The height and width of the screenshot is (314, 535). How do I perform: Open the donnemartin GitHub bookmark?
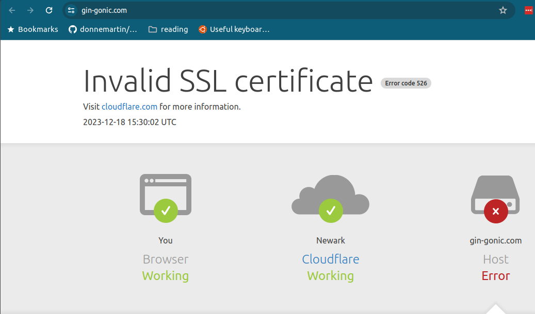103,29
